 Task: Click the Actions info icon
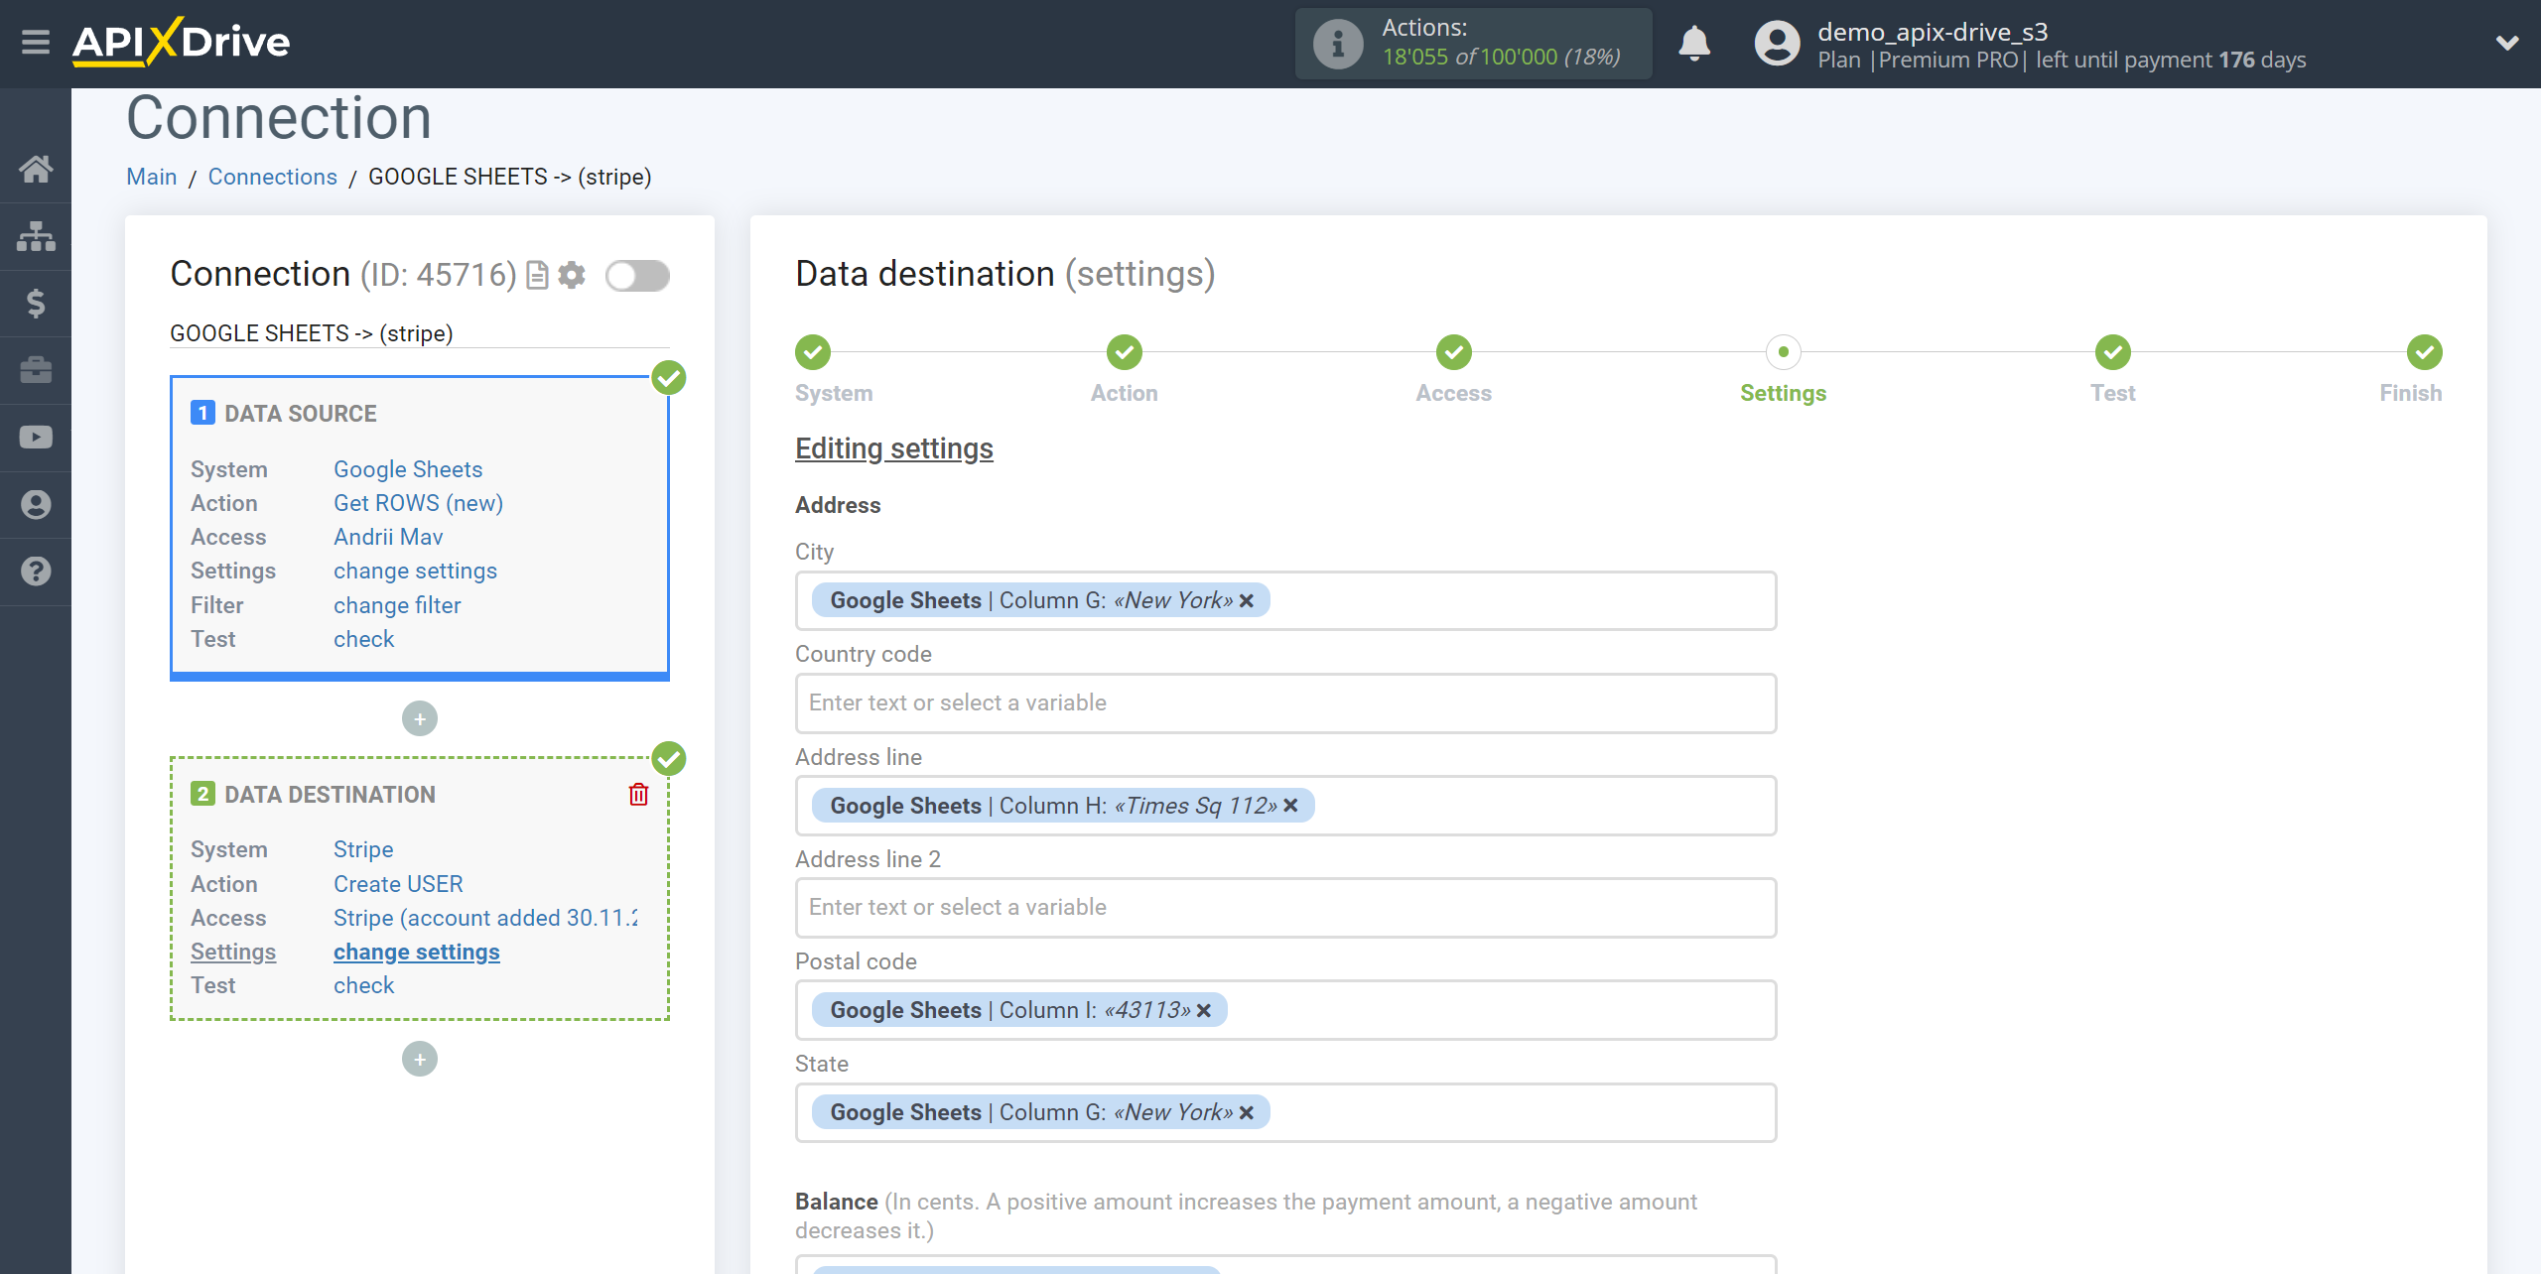[1338, 44]
